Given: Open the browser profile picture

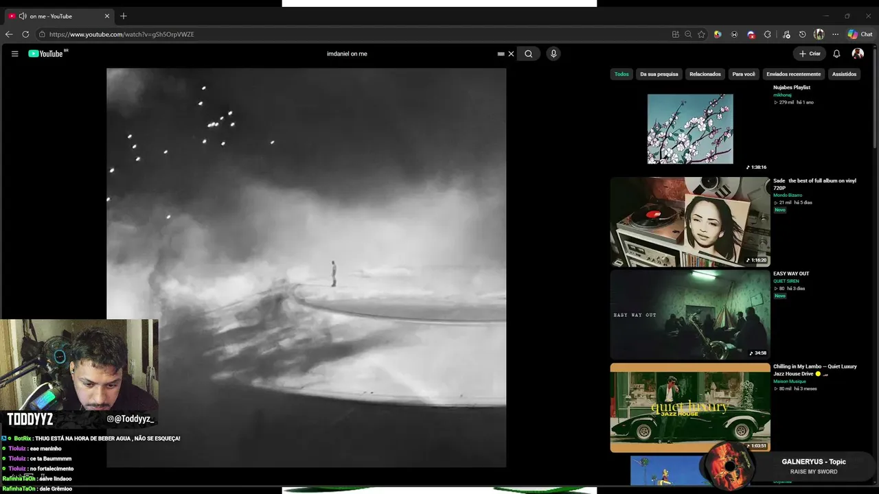Looking at the screenshot, I should tap(819, 34).
